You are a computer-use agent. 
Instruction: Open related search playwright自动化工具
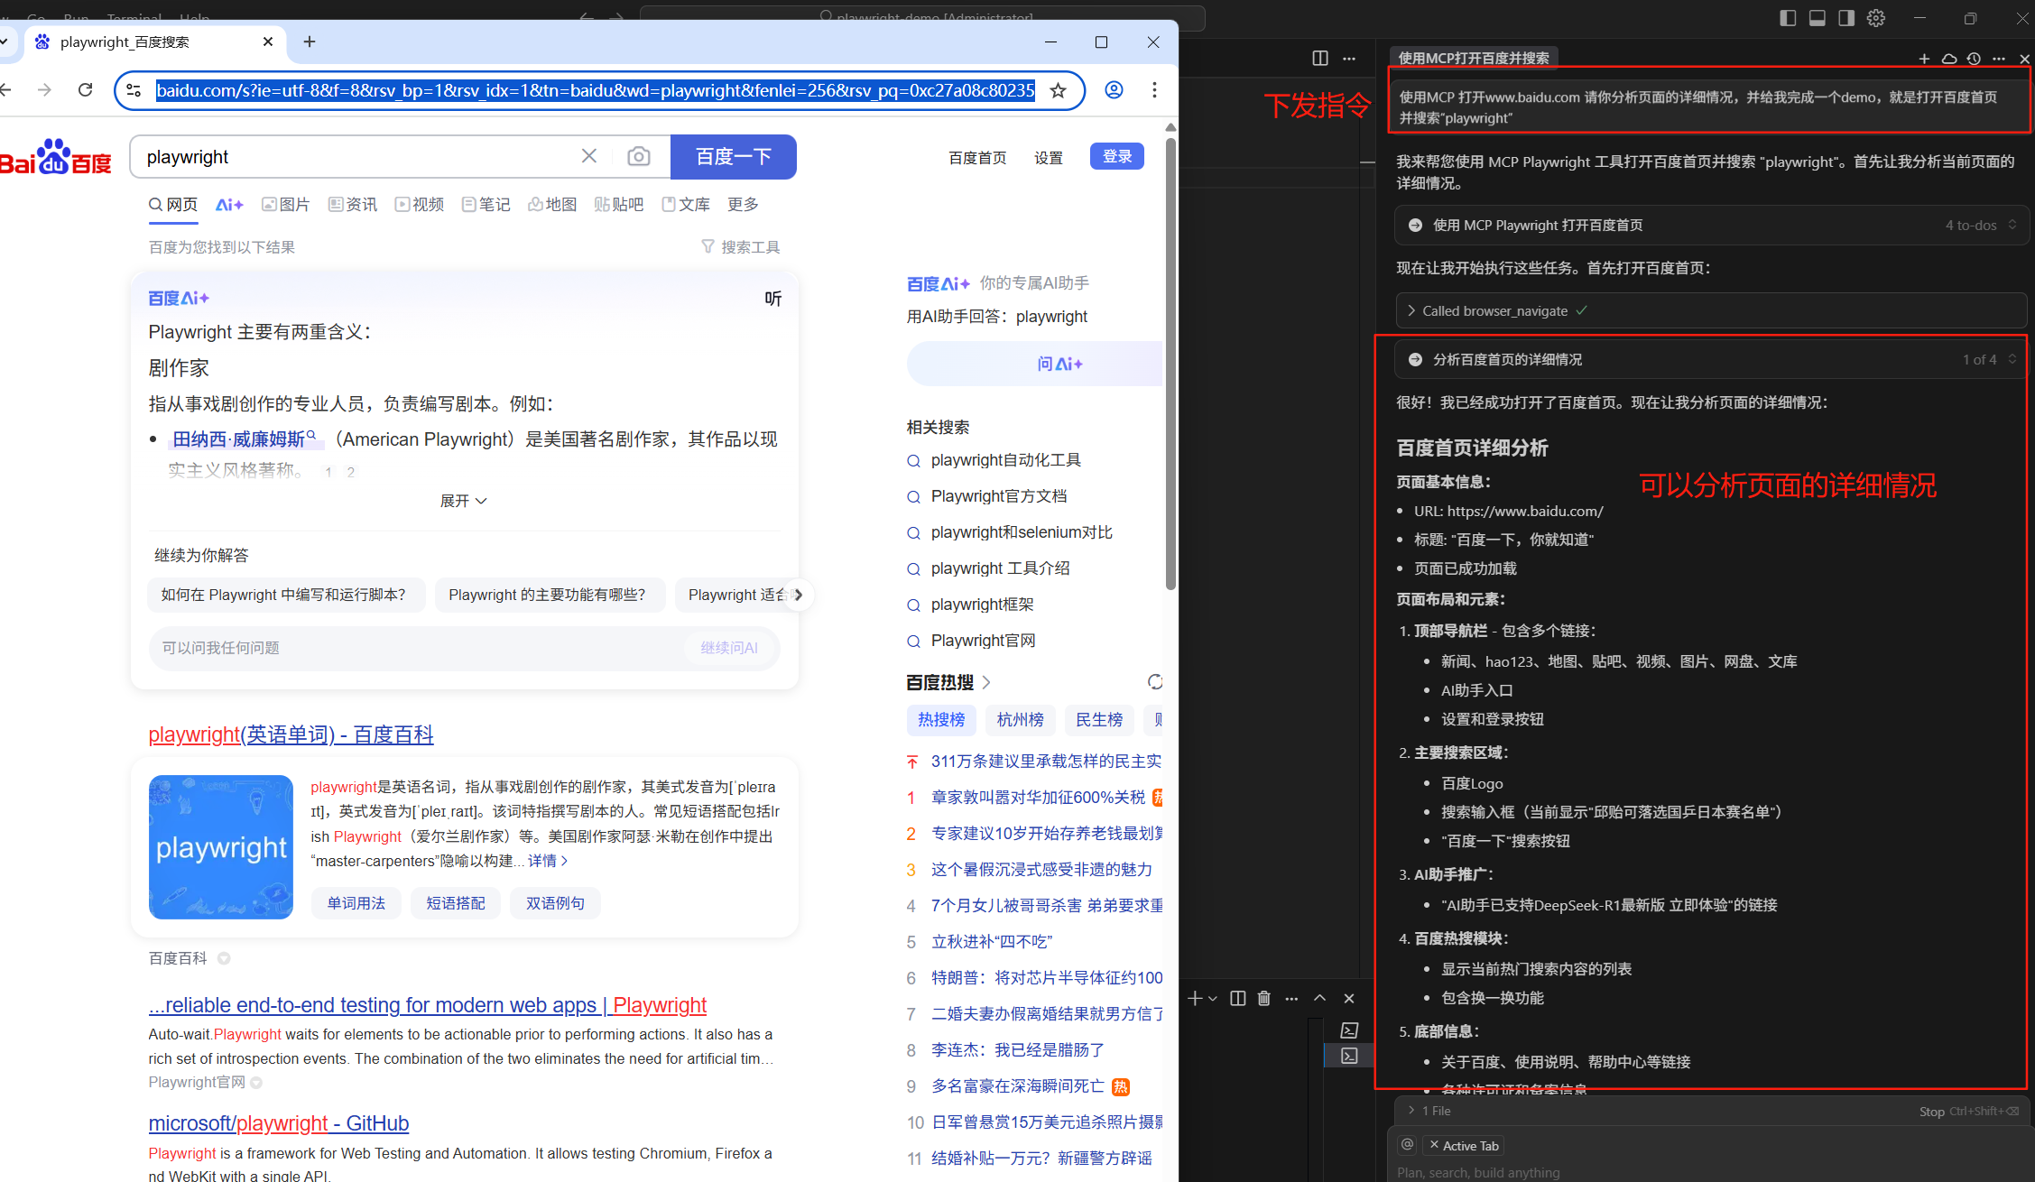tap(1006, 460)
